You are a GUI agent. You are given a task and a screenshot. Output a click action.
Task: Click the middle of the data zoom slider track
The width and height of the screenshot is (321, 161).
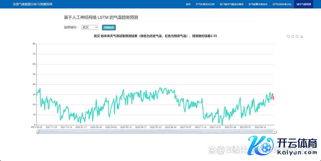pos(156,132)
